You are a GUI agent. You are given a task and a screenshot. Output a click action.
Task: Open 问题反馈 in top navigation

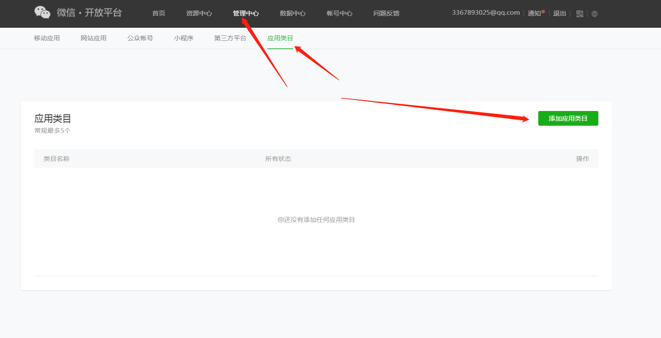386,13
